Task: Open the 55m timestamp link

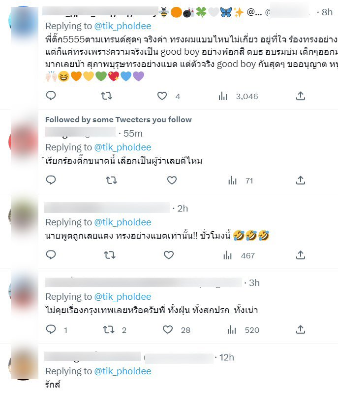Action: coord(133,134)
